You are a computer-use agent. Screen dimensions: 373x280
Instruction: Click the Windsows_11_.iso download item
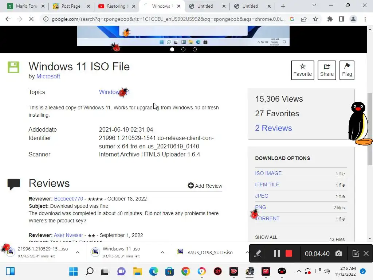121,252
